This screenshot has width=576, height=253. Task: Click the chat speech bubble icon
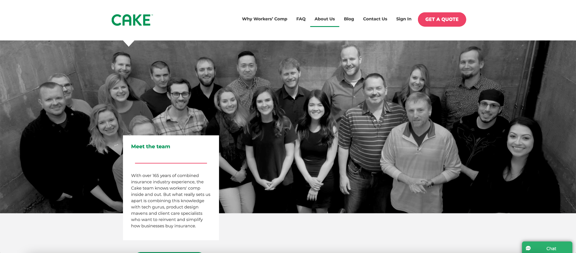point(528,248)
